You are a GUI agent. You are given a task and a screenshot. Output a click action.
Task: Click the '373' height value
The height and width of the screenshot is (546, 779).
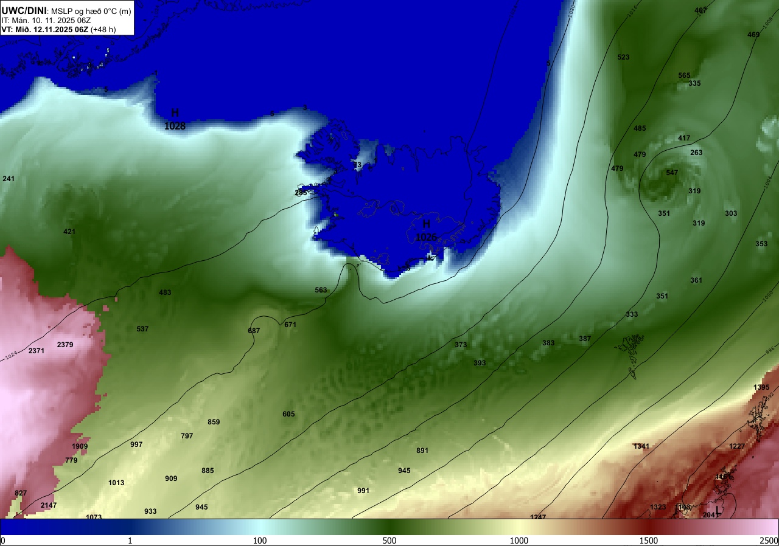coord(461,345)
